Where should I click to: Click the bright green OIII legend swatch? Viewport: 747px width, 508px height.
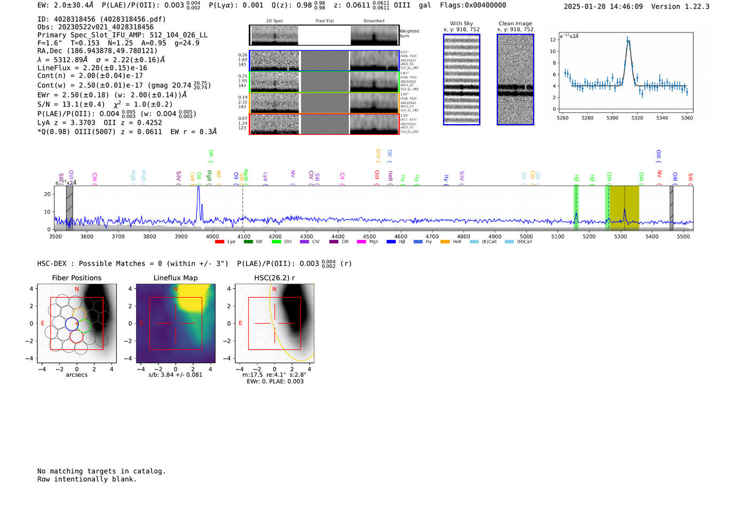point(276,242)
